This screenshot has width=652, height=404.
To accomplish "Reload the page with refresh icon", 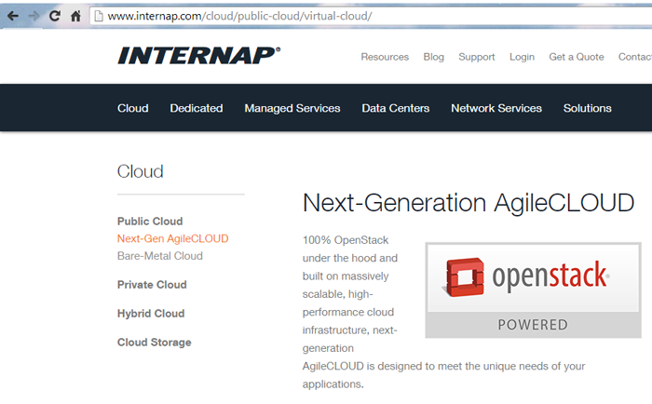I will click(54, 16).
